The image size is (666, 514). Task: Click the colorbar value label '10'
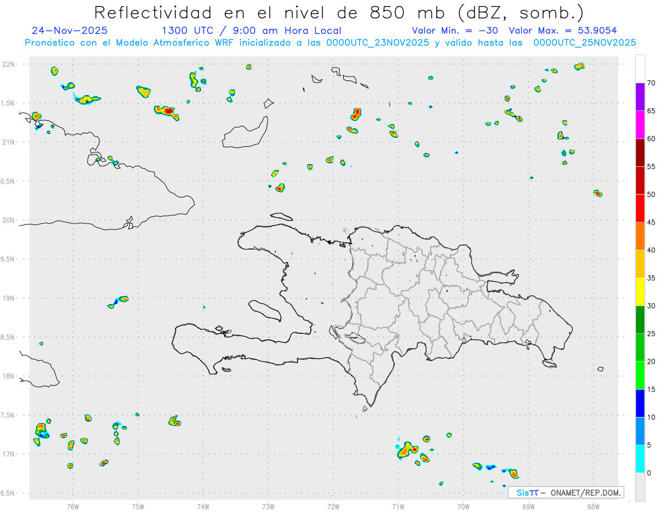coord(652,417)
